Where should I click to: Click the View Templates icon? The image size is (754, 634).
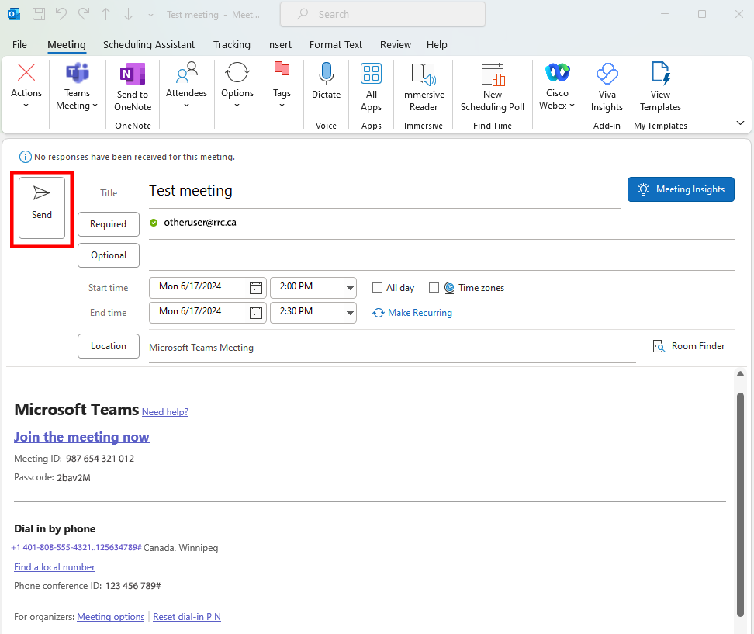[660, 87]
